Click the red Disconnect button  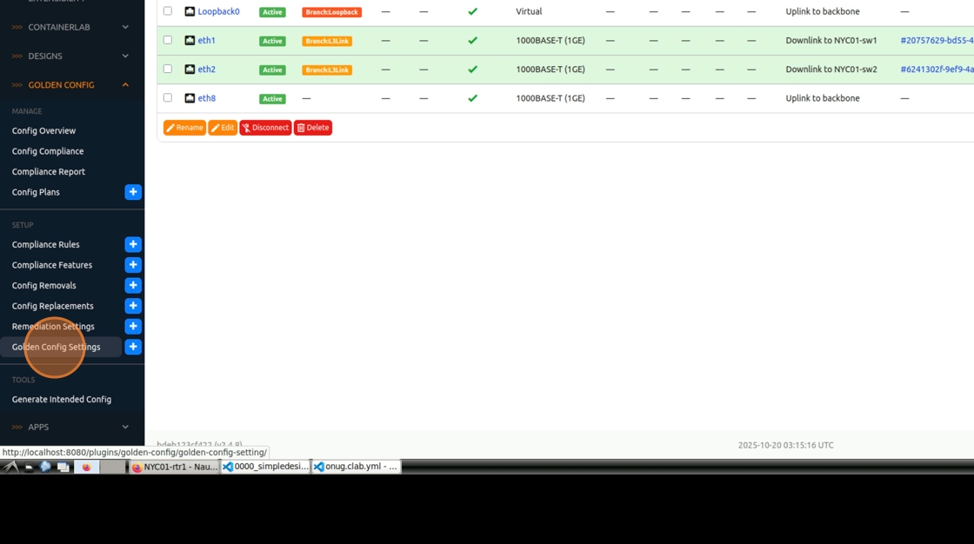coord(265,127)
